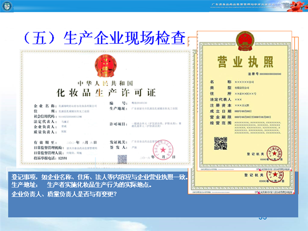Click the 生产地址 explanation line in the blue box

pyautogui.click(x=81, y=184)
